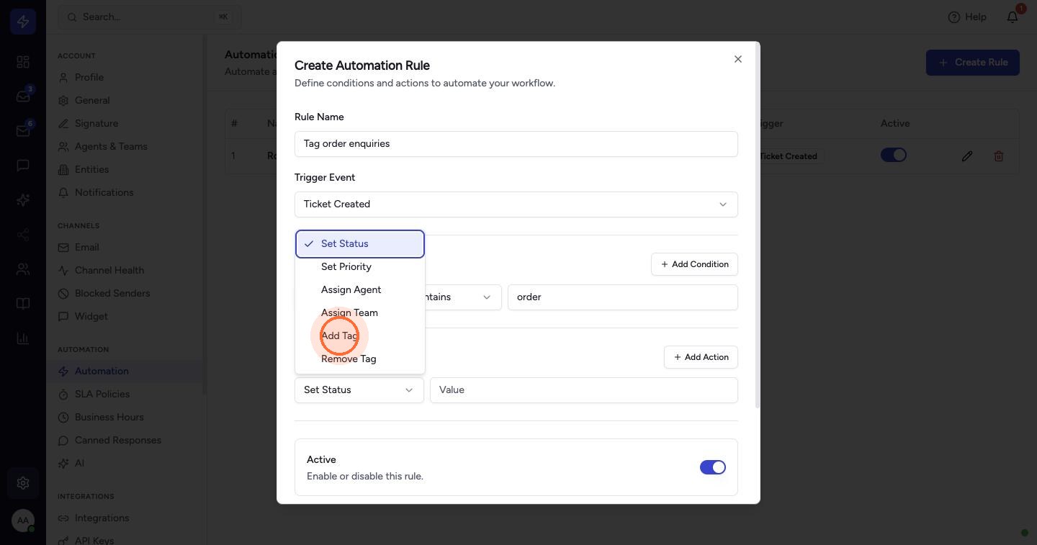Open dashboard grid icon in rail
The image size is (1037, 545).
pos(23,62)
